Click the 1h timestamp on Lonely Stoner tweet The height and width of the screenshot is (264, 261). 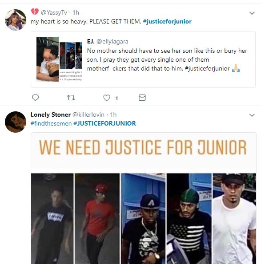113,114
